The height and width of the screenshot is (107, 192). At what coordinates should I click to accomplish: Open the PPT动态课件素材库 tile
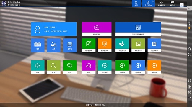(x=138, y=29)
